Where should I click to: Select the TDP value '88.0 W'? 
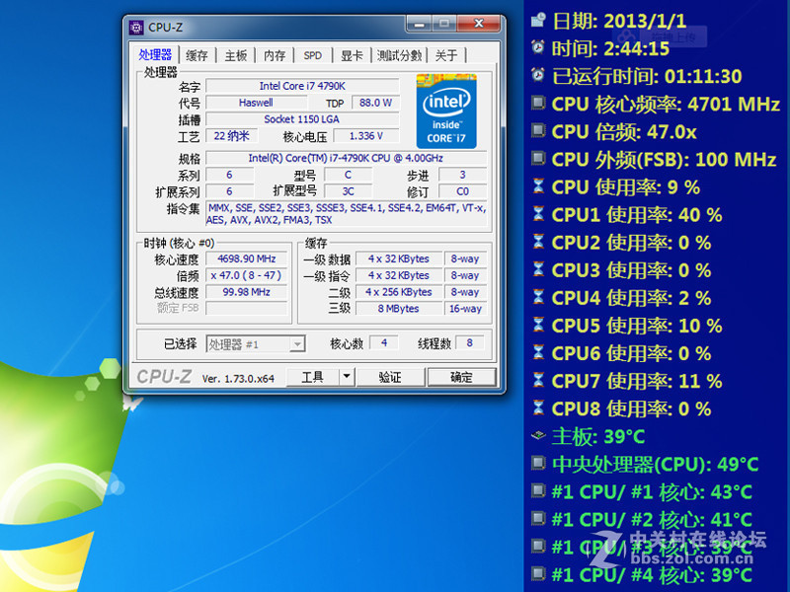click(x=375, y=103)
